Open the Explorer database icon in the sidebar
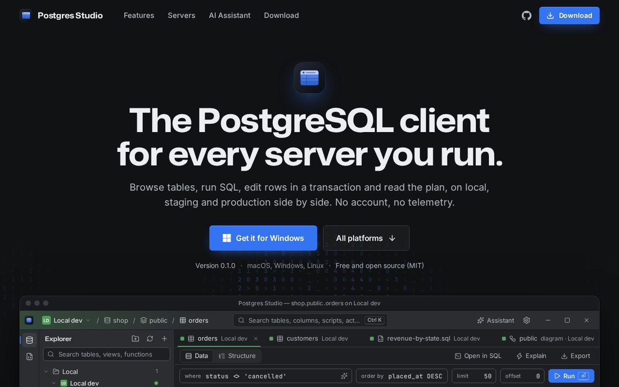Screen dimensions: 619x387 [29, 340]
